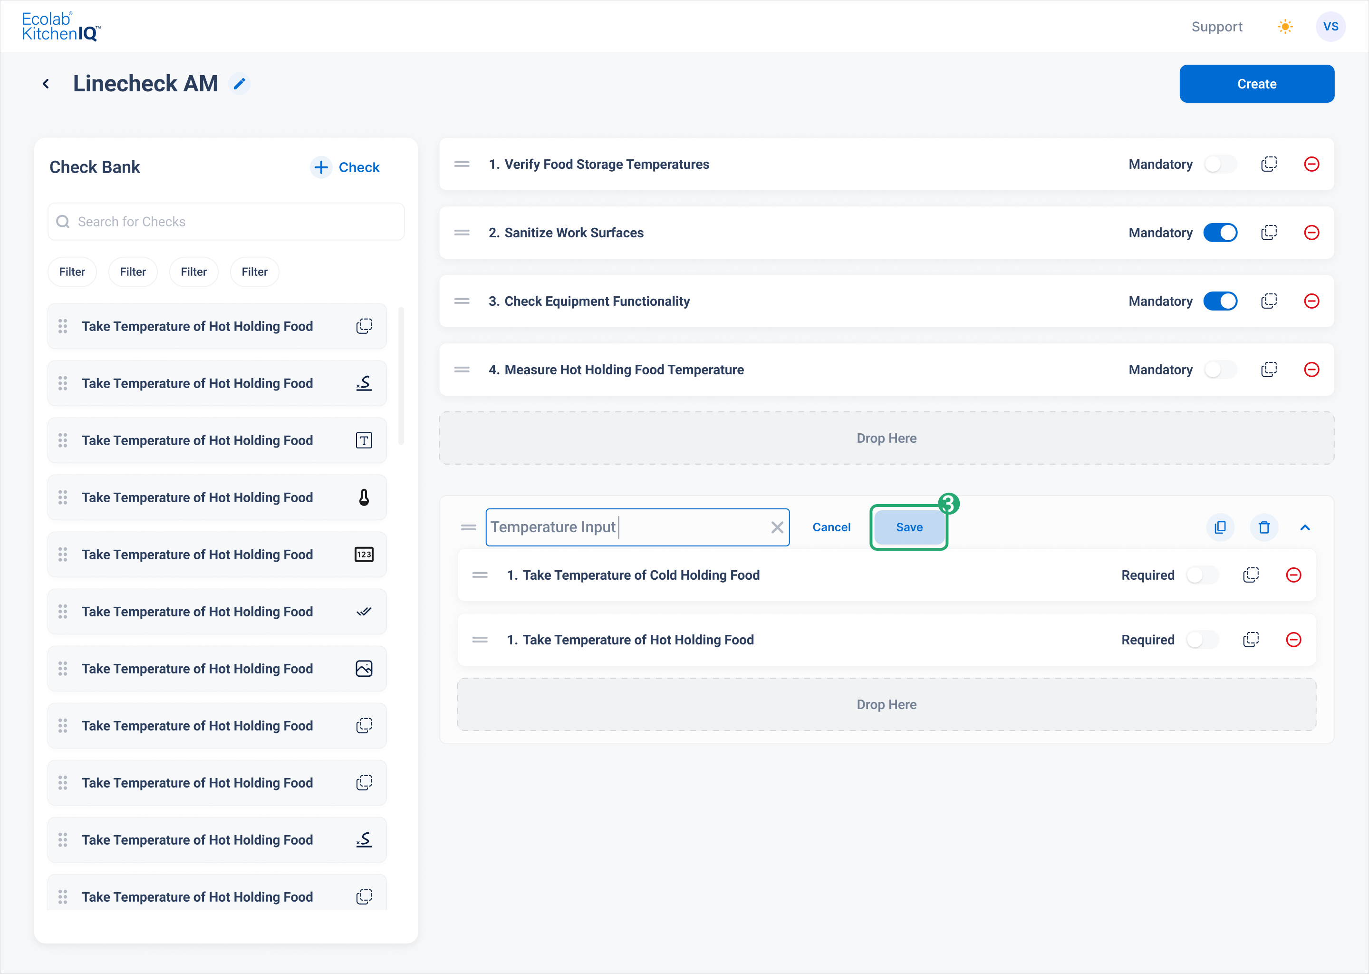The image size is (1369, 974).
Task: Enable Required for Take Temperature of Cold Holding Food
Action: 1202,575
